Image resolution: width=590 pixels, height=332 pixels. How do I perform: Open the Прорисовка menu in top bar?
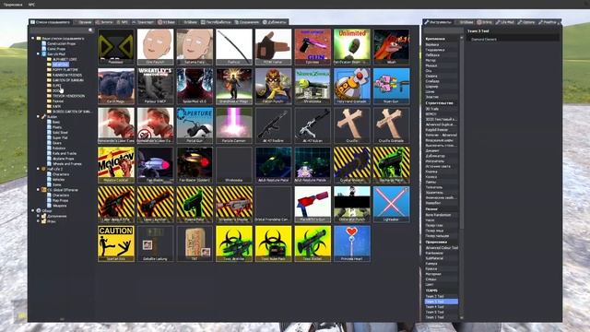click(13, 5)
